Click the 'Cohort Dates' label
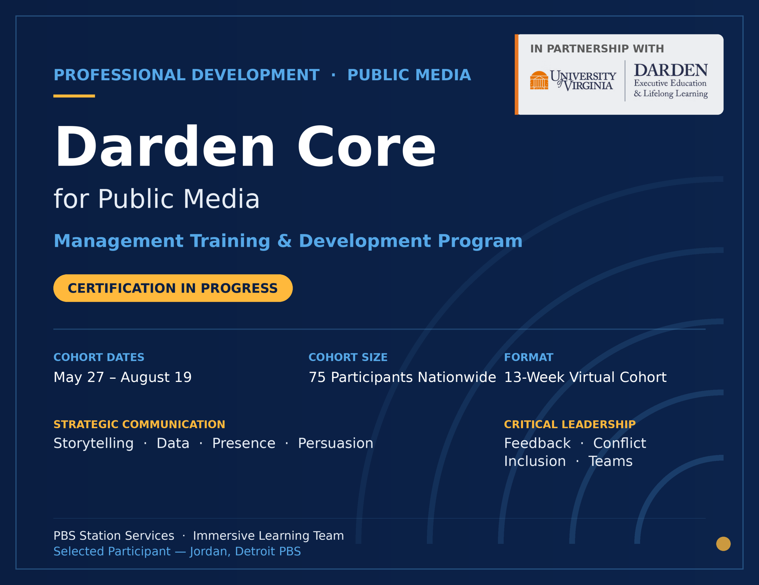 point(99,357)
